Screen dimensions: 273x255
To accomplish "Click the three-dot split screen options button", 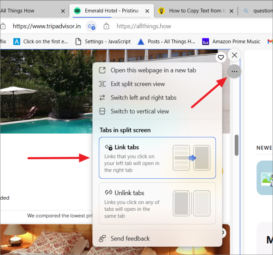I will click(x=234, y=72).
